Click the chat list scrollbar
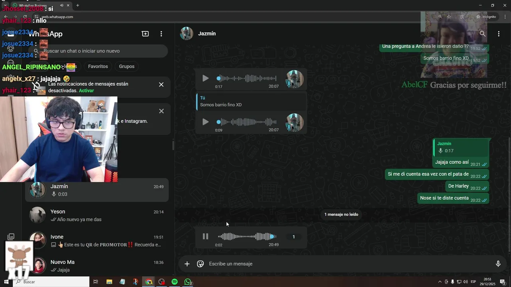511x287 pixels. click(x=173, y=145)
